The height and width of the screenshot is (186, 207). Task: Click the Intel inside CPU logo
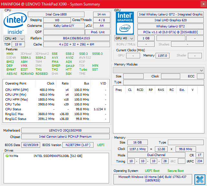pos(15,23)
